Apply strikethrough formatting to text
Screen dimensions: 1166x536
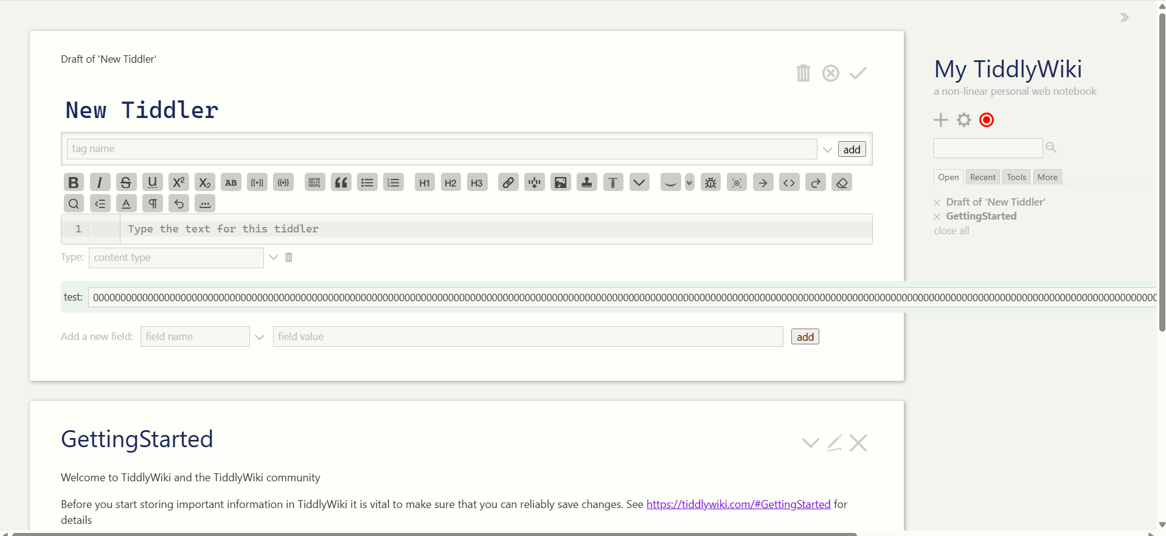click(126, 183)
